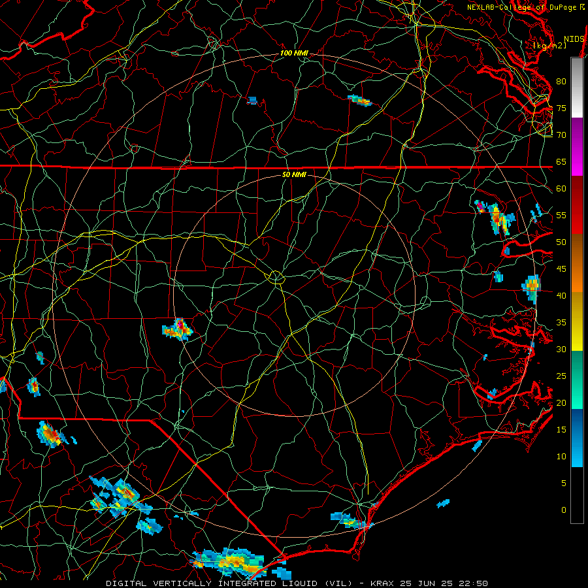Screen dimensions: 588x588
Task: Click the "22:50" time stamp
Action: [473, 583]
